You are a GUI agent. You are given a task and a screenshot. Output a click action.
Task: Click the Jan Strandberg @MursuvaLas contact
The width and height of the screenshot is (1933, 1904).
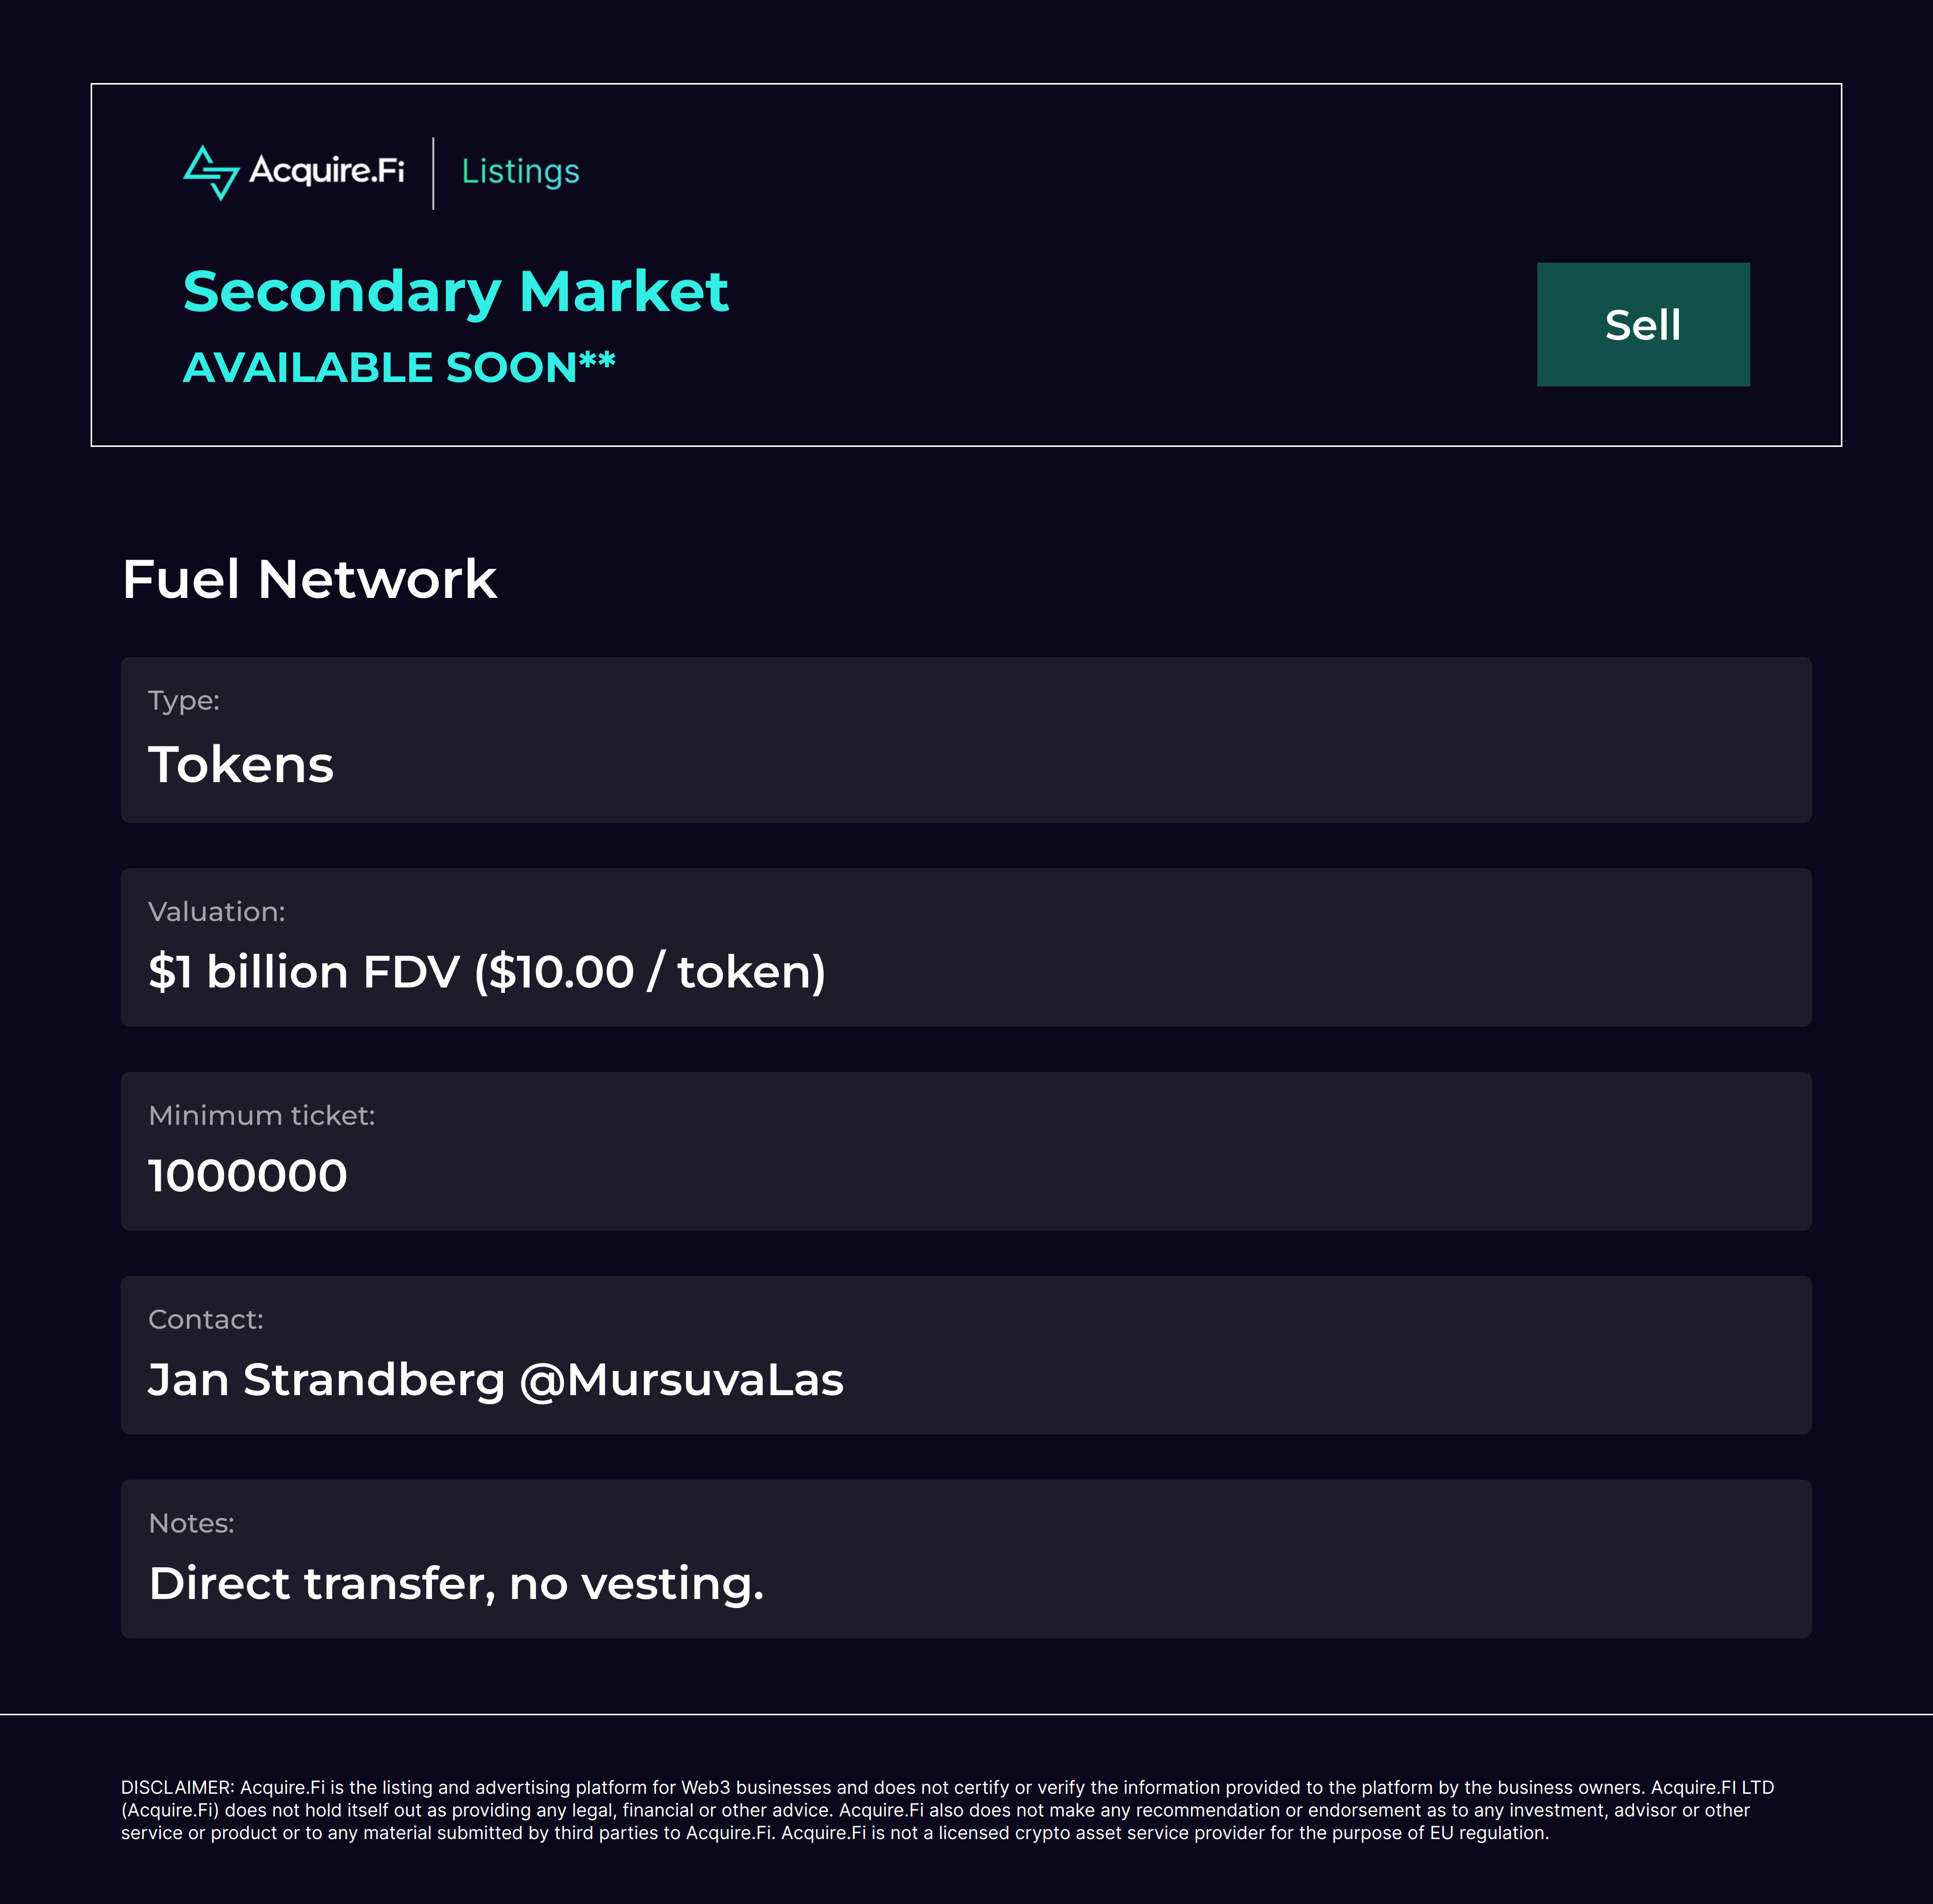496,1380
